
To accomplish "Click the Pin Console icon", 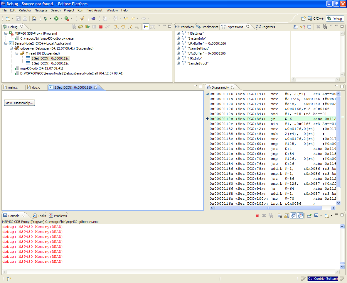I will [x=309, y=216].
